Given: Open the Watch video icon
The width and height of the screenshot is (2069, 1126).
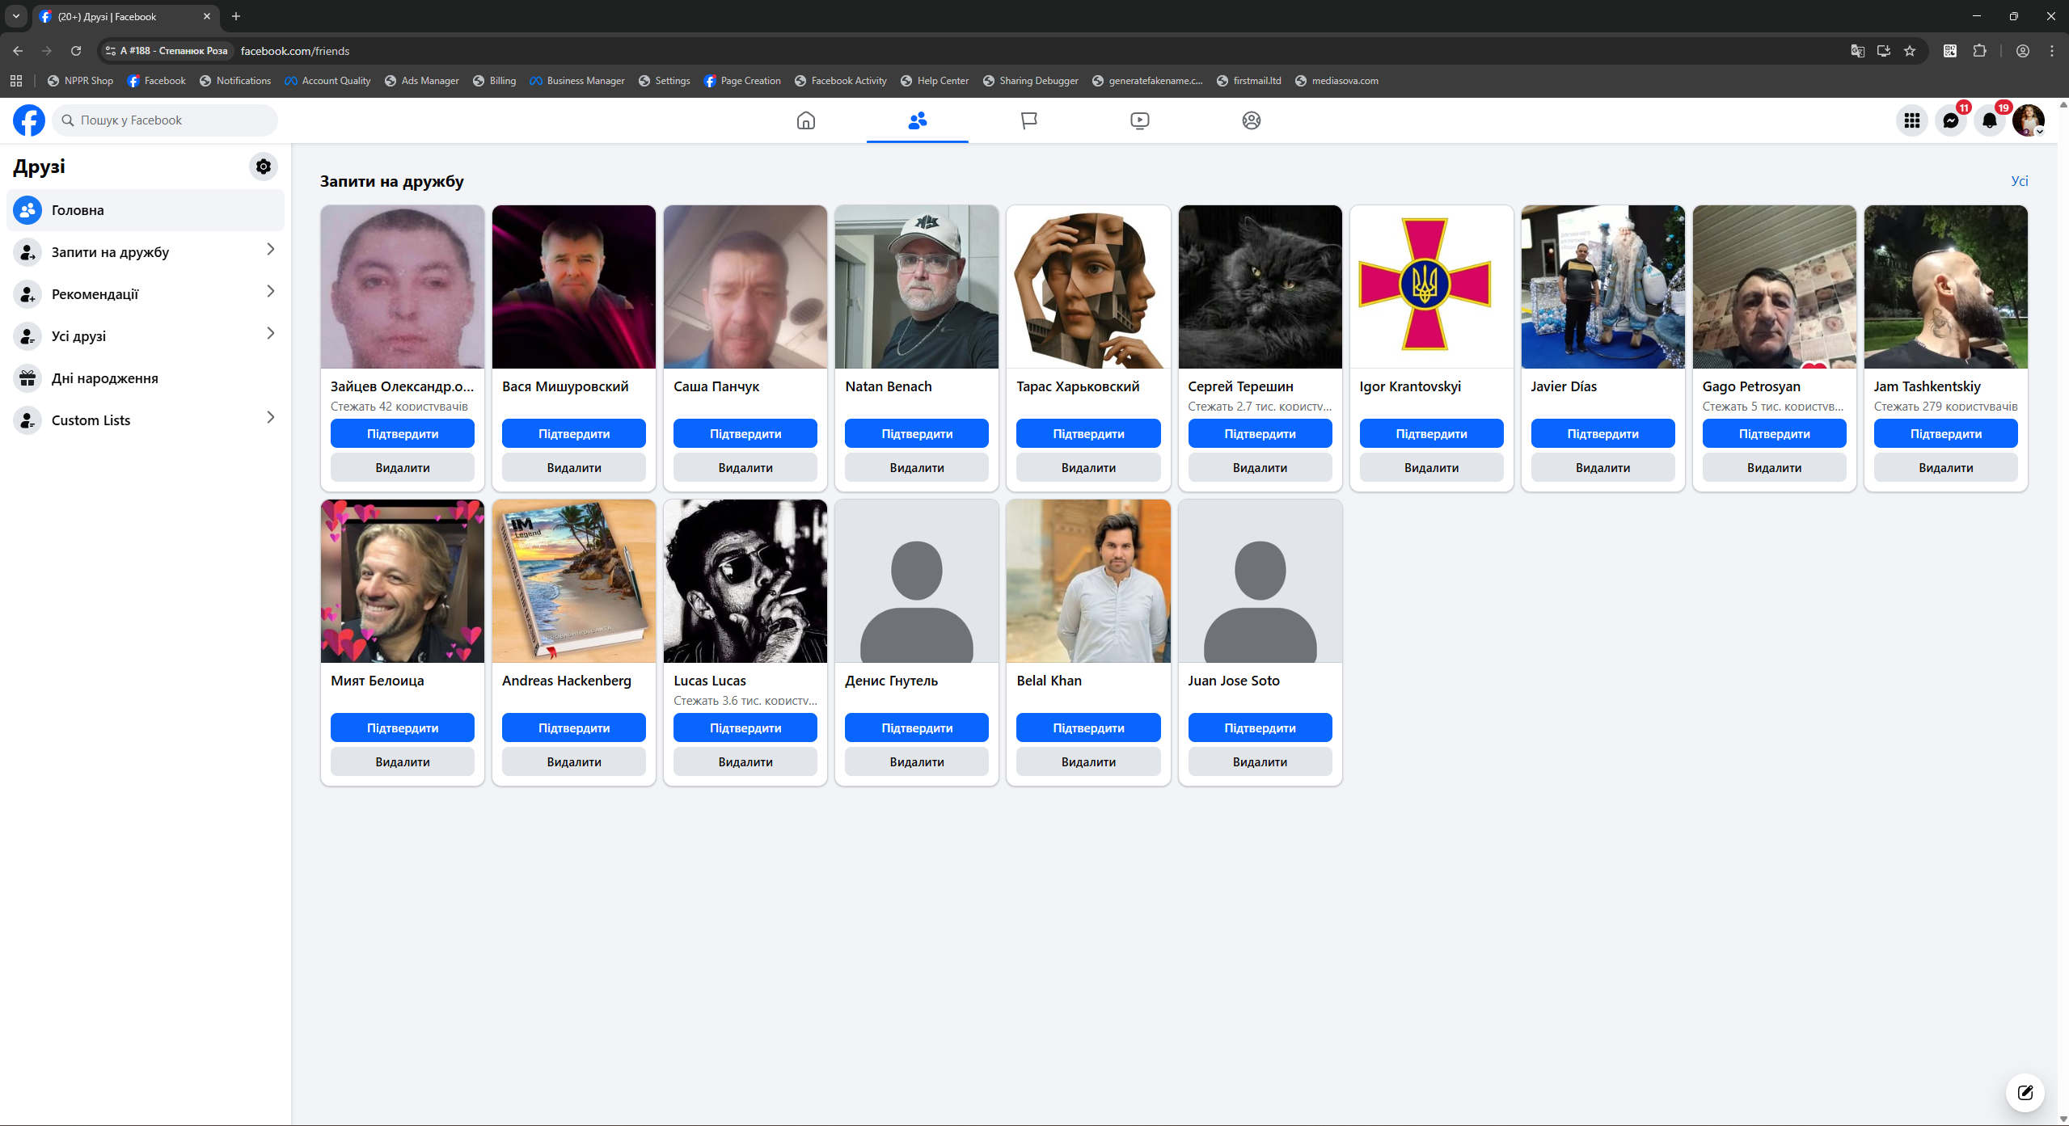Looking at the screenshot, I should point(1139,120).
